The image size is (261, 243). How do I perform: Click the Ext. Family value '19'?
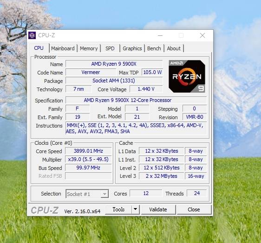pos(78,117)
